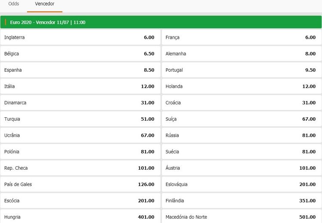Choose Alemanha at 8.00

(241, 54)
